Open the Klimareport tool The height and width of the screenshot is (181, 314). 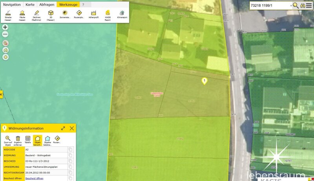122,15
